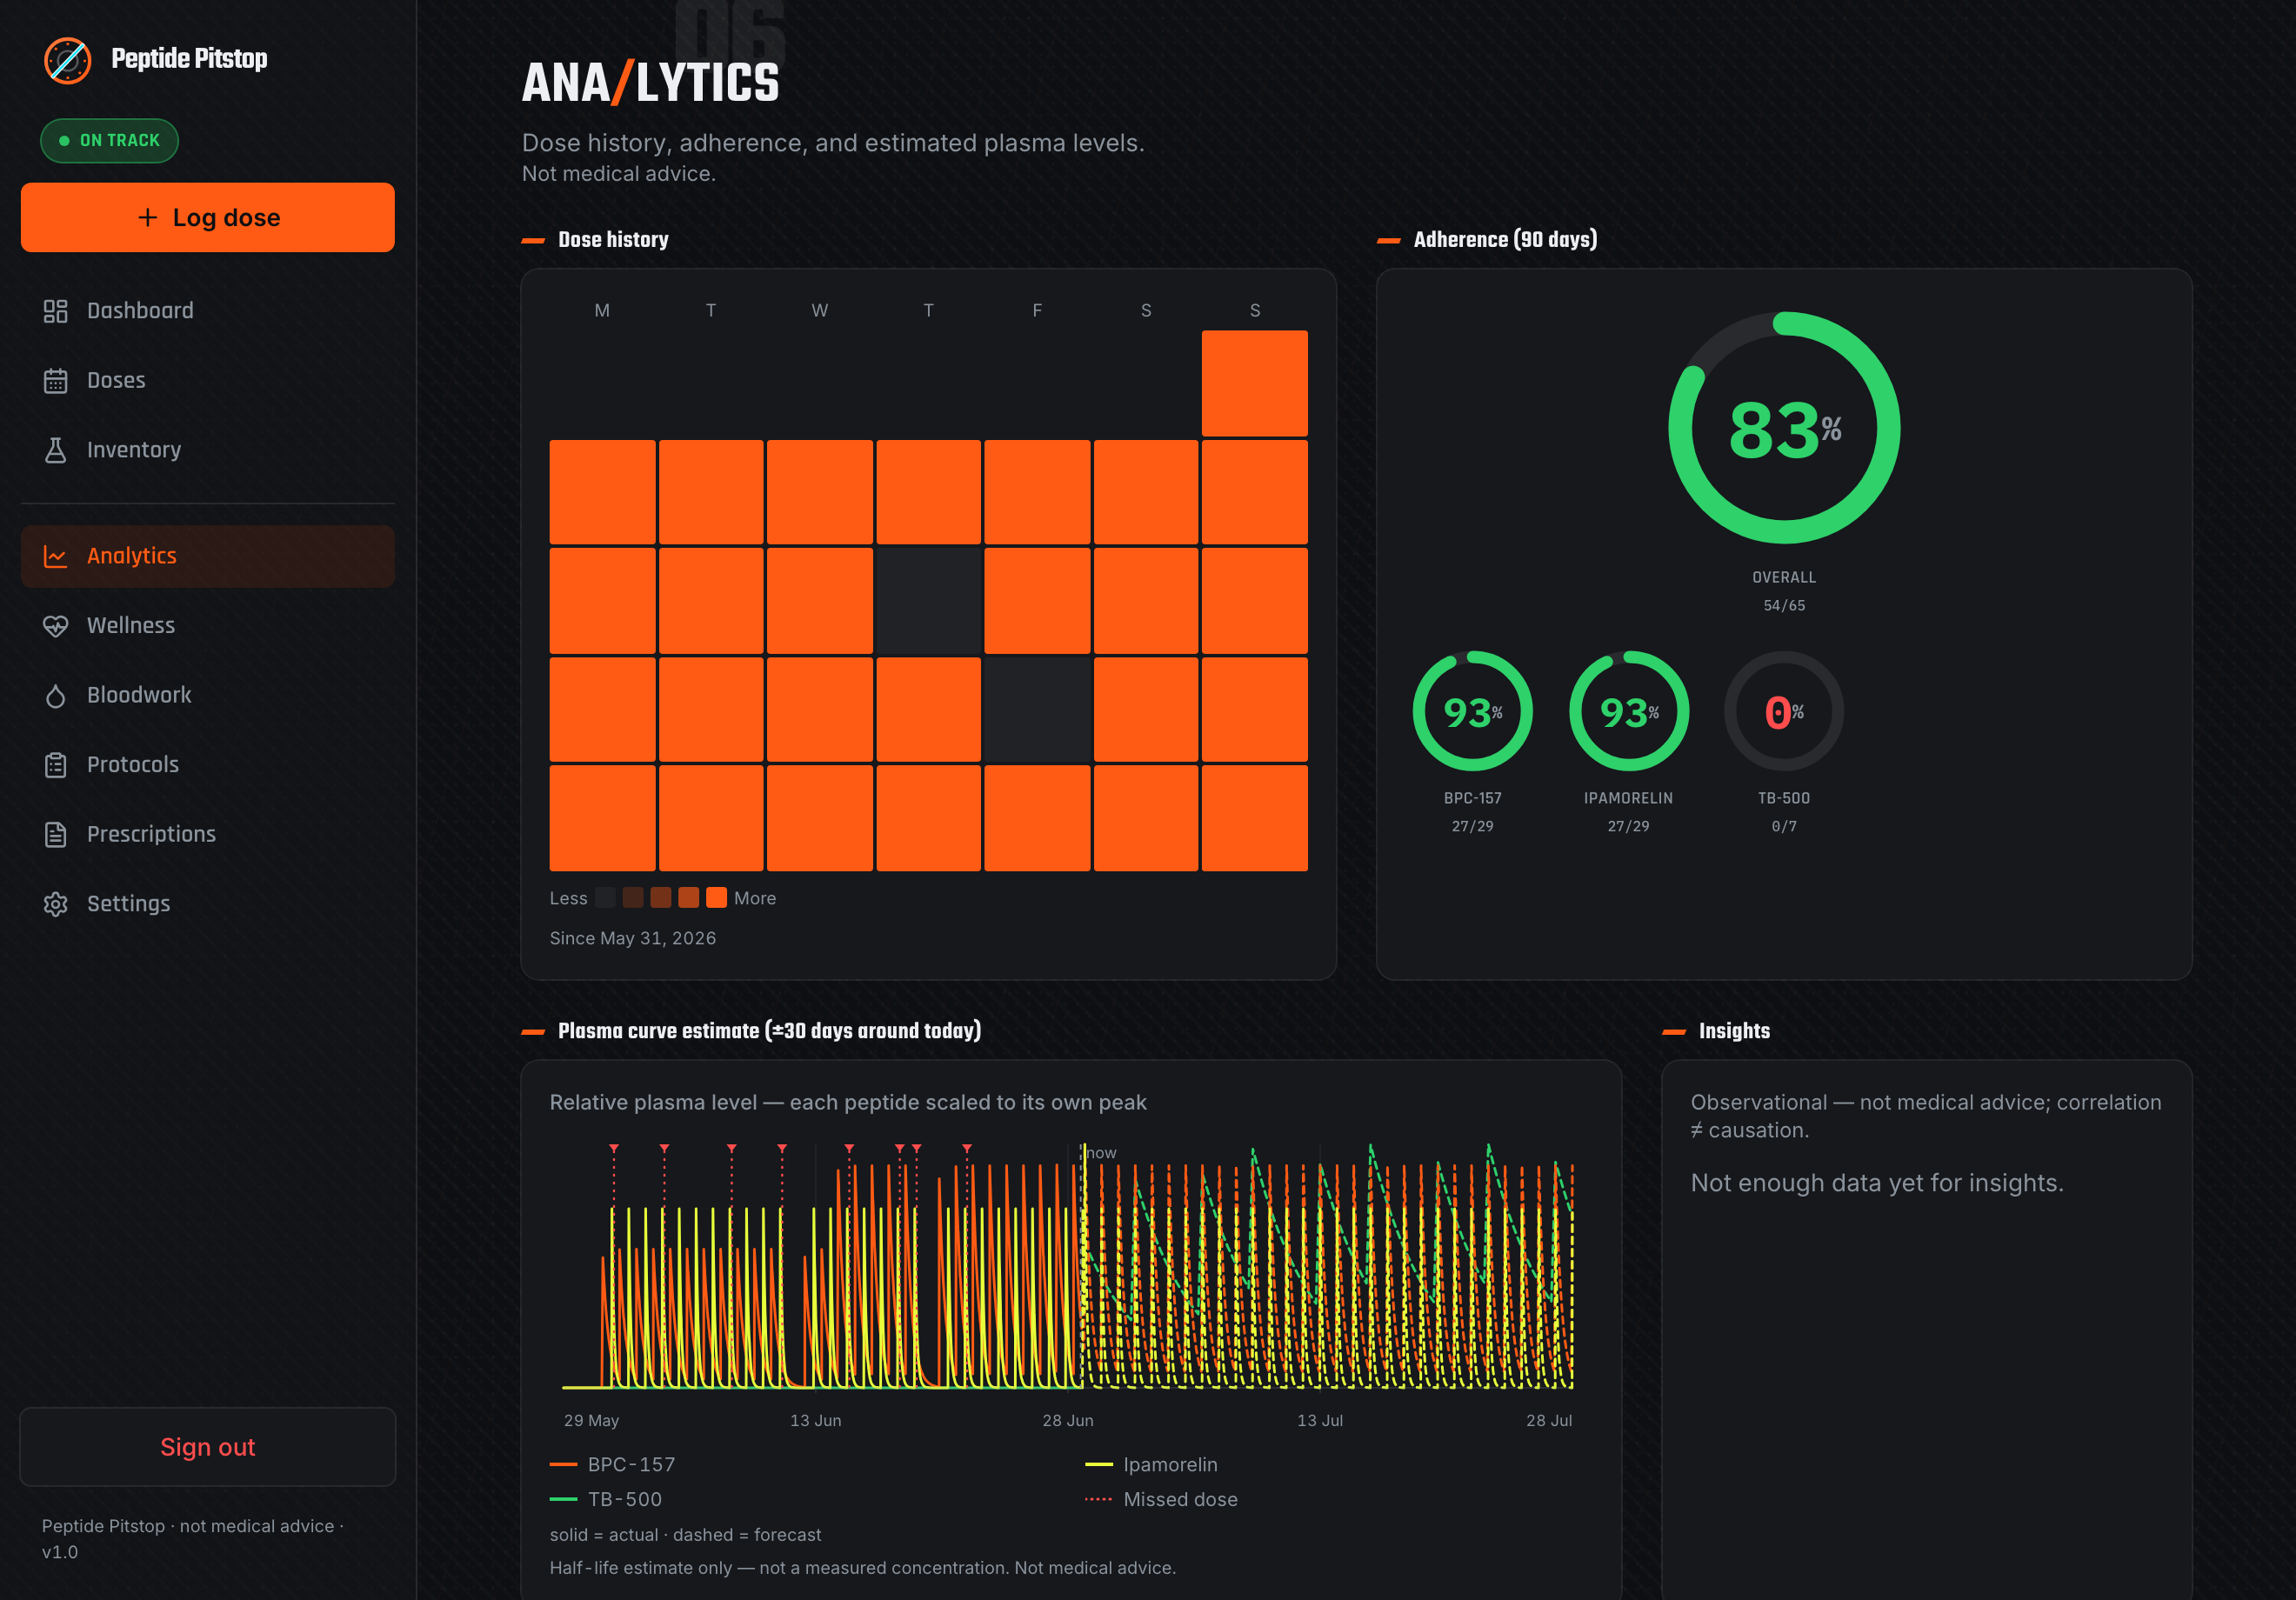Screen dimensions: 2296x1600
Task: Click the empty Friday heatmap cell
Action: pos(1037,709)
